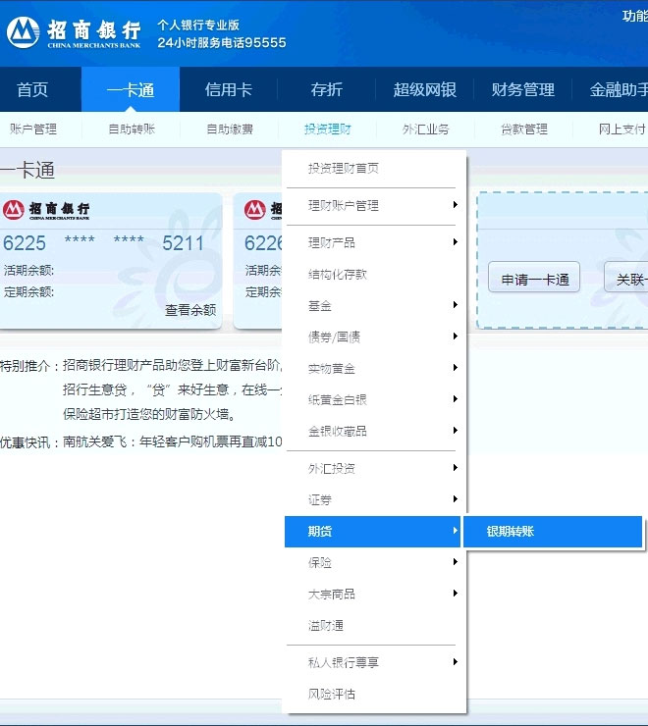Click 查看余额 on card 5211
Viewport: 648px width, 726px height.
pyautogui.click(x=190, y=310)
